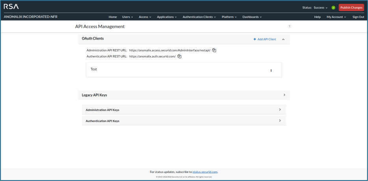Expand the Legacy API Keys section
Screen dimensions: 368x181
(284, 95)
